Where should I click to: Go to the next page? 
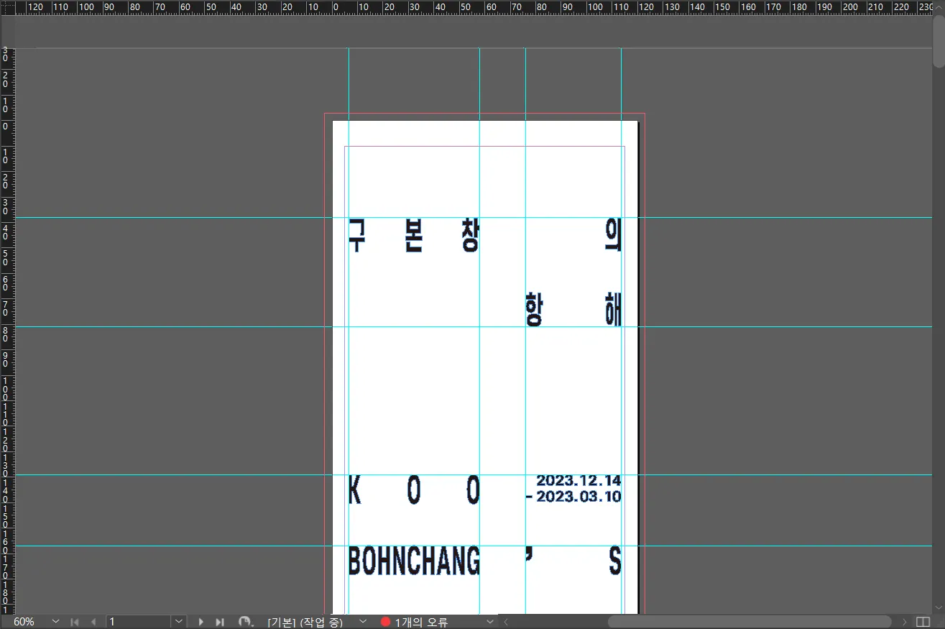click(201, 622)
